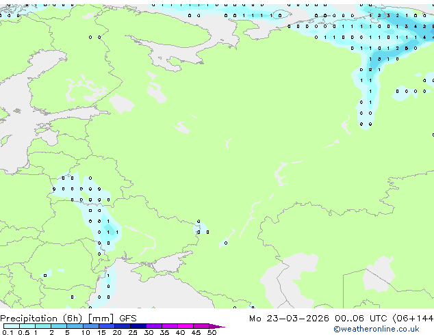Click the 'Precipitation (6h)' title text
The height and width of the screenshot is (335, 434).
click(x=41, y=319)
